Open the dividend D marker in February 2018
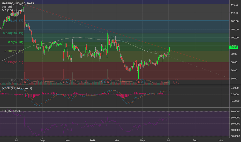241x142 pixels. (x=104, y=82)
